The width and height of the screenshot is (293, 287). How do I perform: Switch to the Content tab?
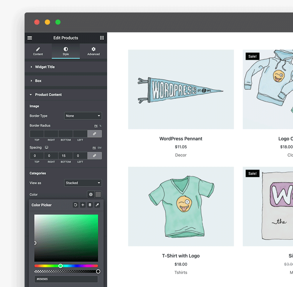[x=38, y=51]
